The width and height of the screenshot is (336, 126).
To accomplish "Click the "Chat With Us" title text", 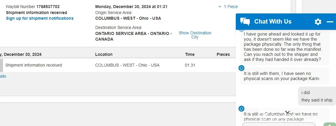I will coord(273,21).
